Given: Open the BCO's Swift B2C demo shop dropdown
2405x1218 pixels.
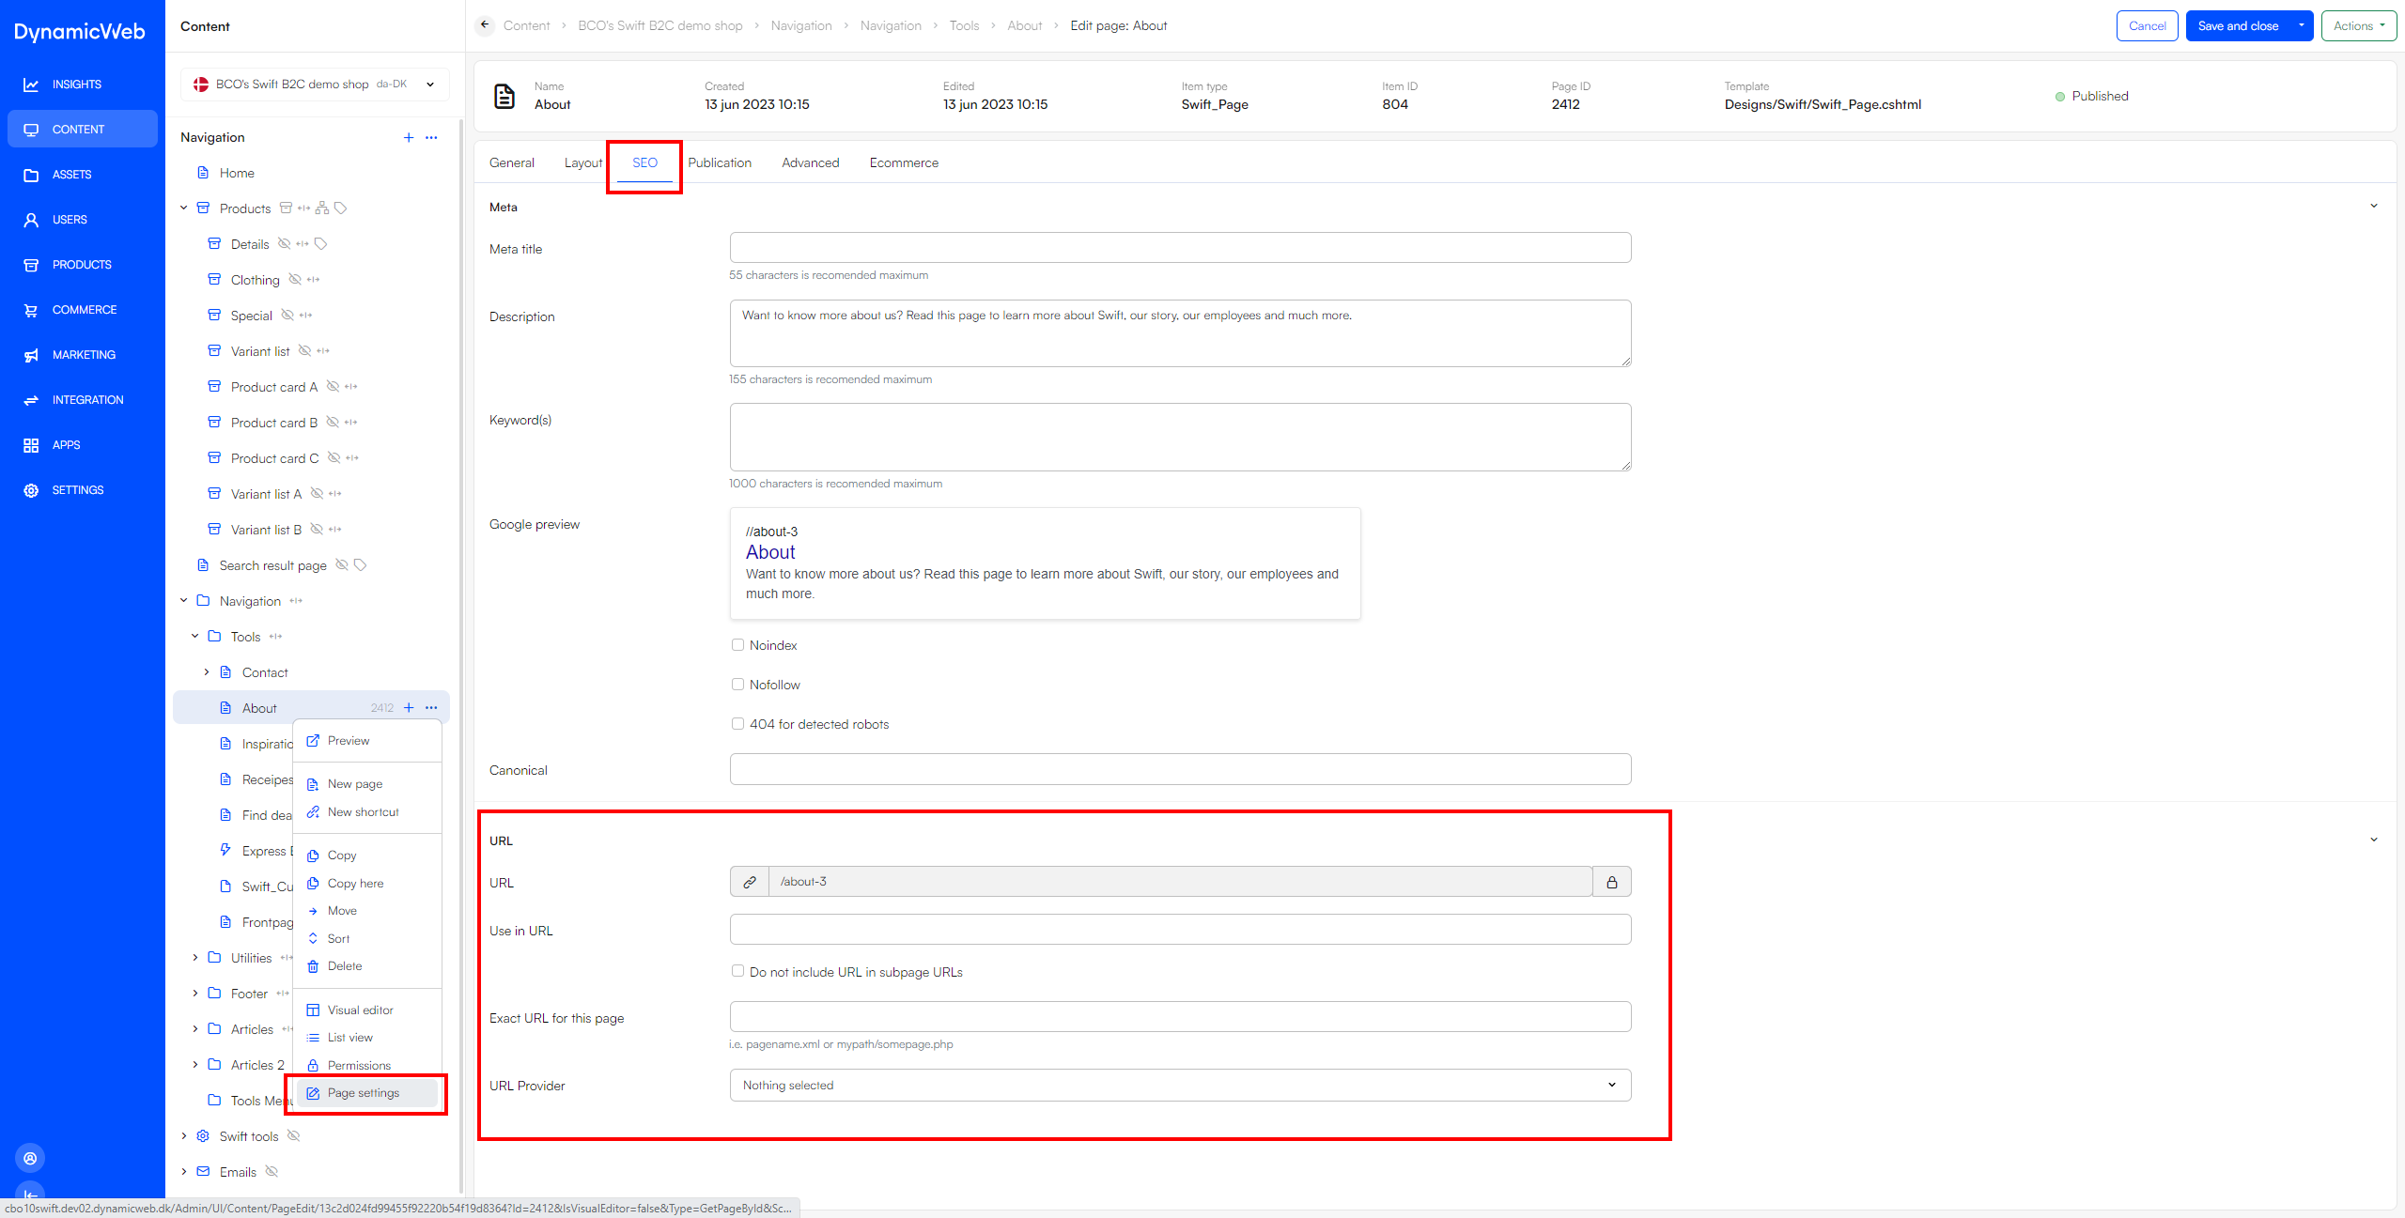Looking at the screenshot, I should pyautogui.click(x=315, y=85).
